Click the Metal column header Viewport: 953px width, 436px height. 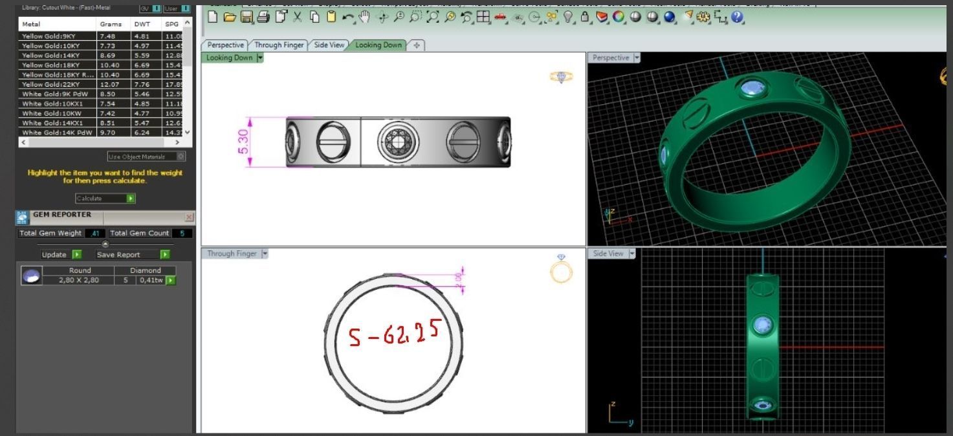[x=58, y=24]
